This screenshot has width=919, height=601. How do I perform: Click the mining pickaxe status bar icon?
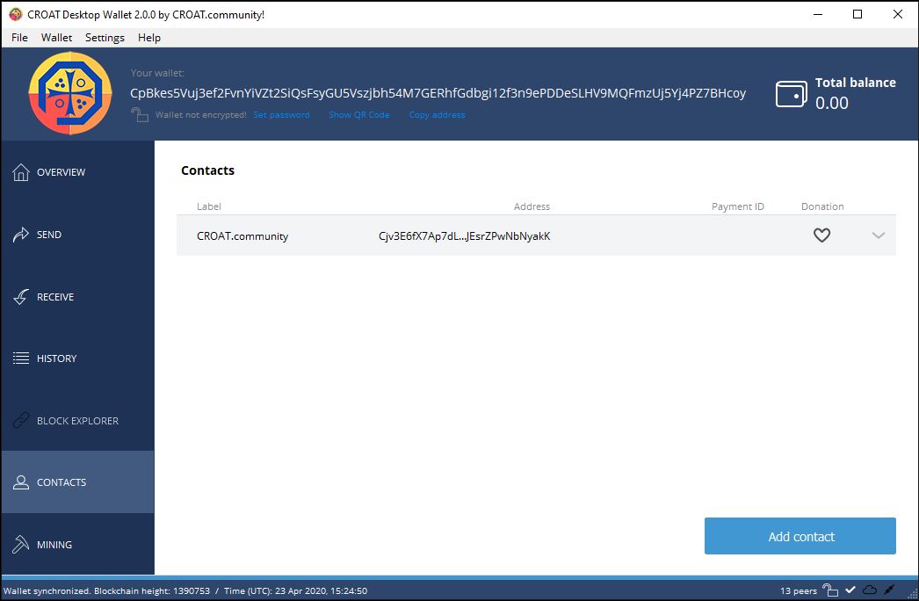pos(890,590)
